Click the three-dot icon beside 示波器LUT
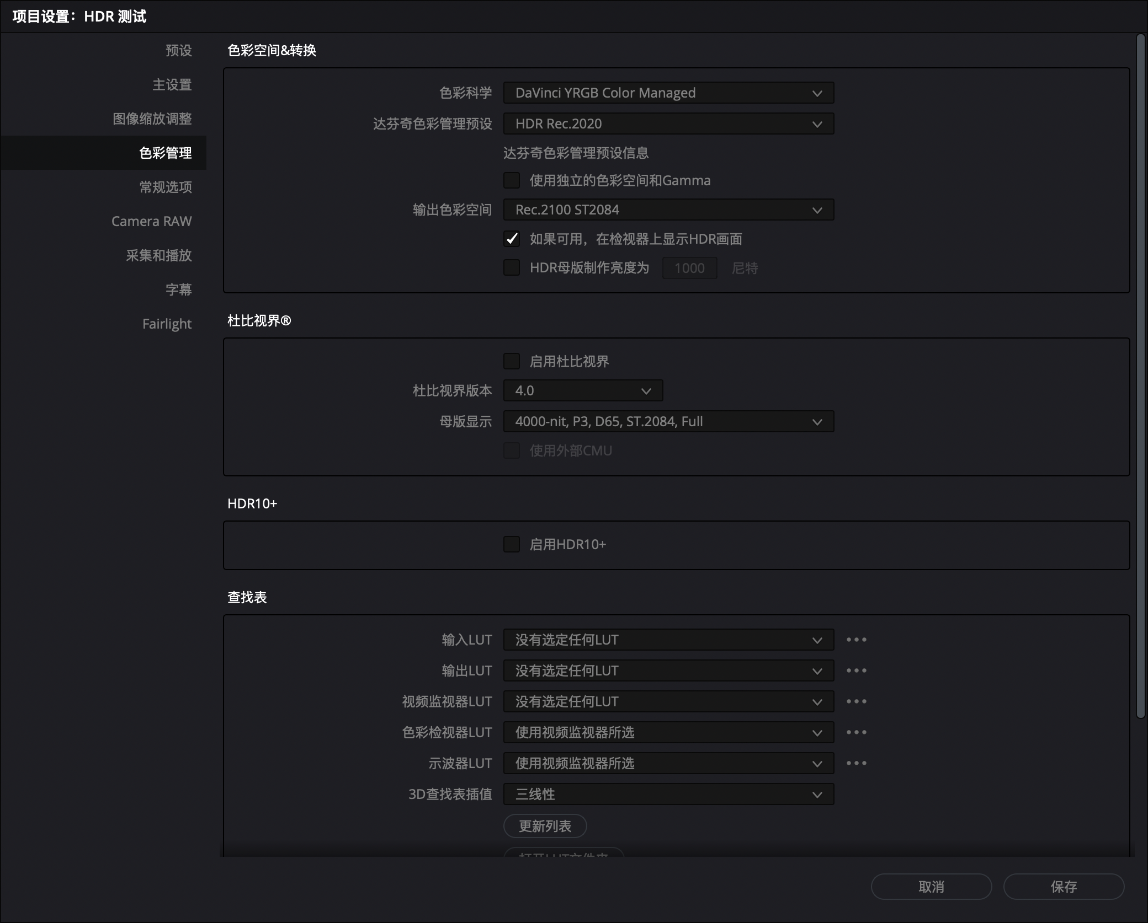 click(x=856, y=763)
